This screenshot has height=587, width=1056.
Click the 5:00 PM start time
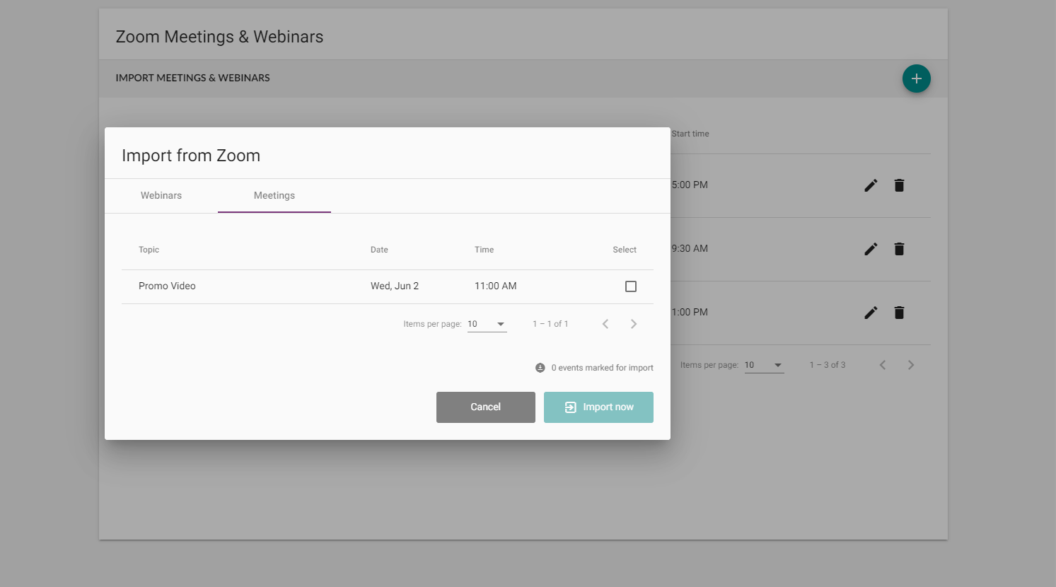pyautogui.click(x=690, y=185)
